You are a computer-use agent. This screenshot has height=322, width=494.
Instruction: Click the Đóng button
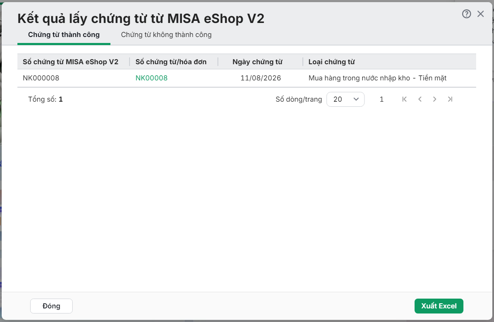(51, 306)
